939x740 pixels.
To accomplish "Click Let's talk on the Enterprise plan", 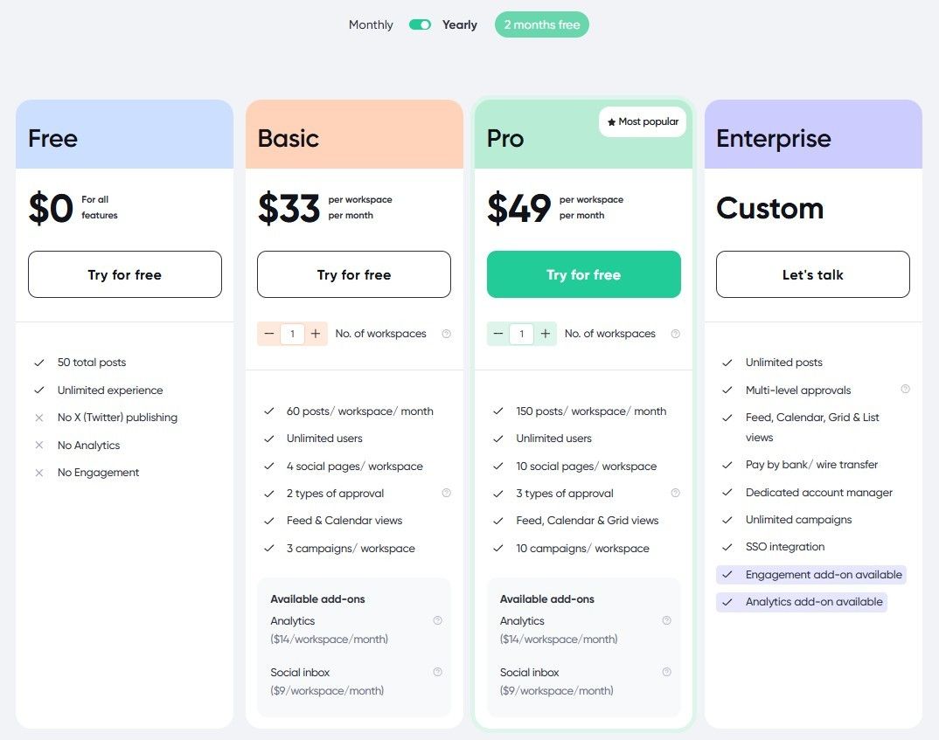I will (812, 274).
